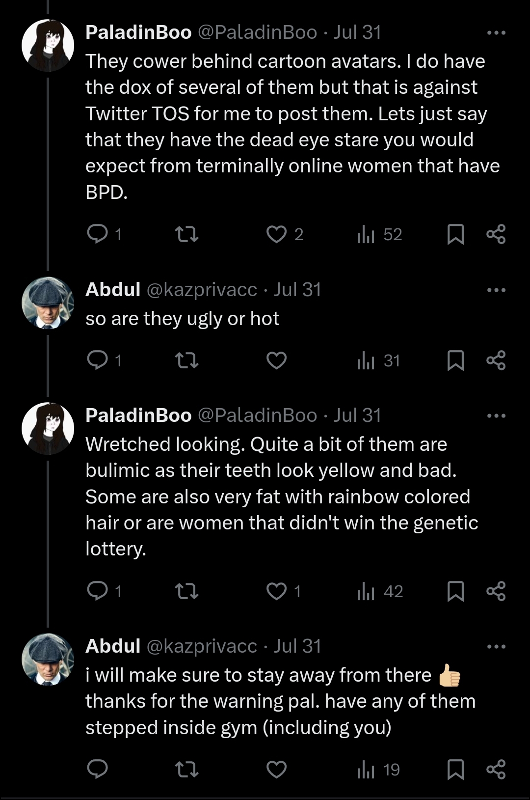
Task: Reply to Abdul's "ugly or hot" tweet
Action: (97, 360)
